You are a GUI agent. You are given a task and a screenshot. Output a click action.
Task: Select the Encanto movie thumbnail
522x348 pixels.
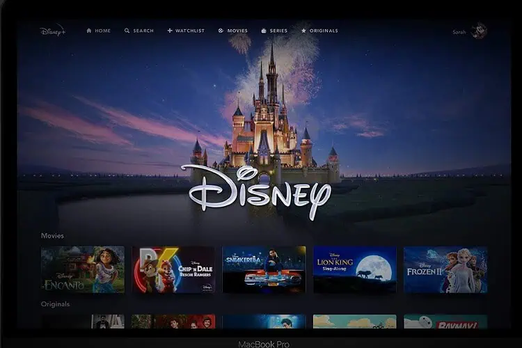pos(82,269)
